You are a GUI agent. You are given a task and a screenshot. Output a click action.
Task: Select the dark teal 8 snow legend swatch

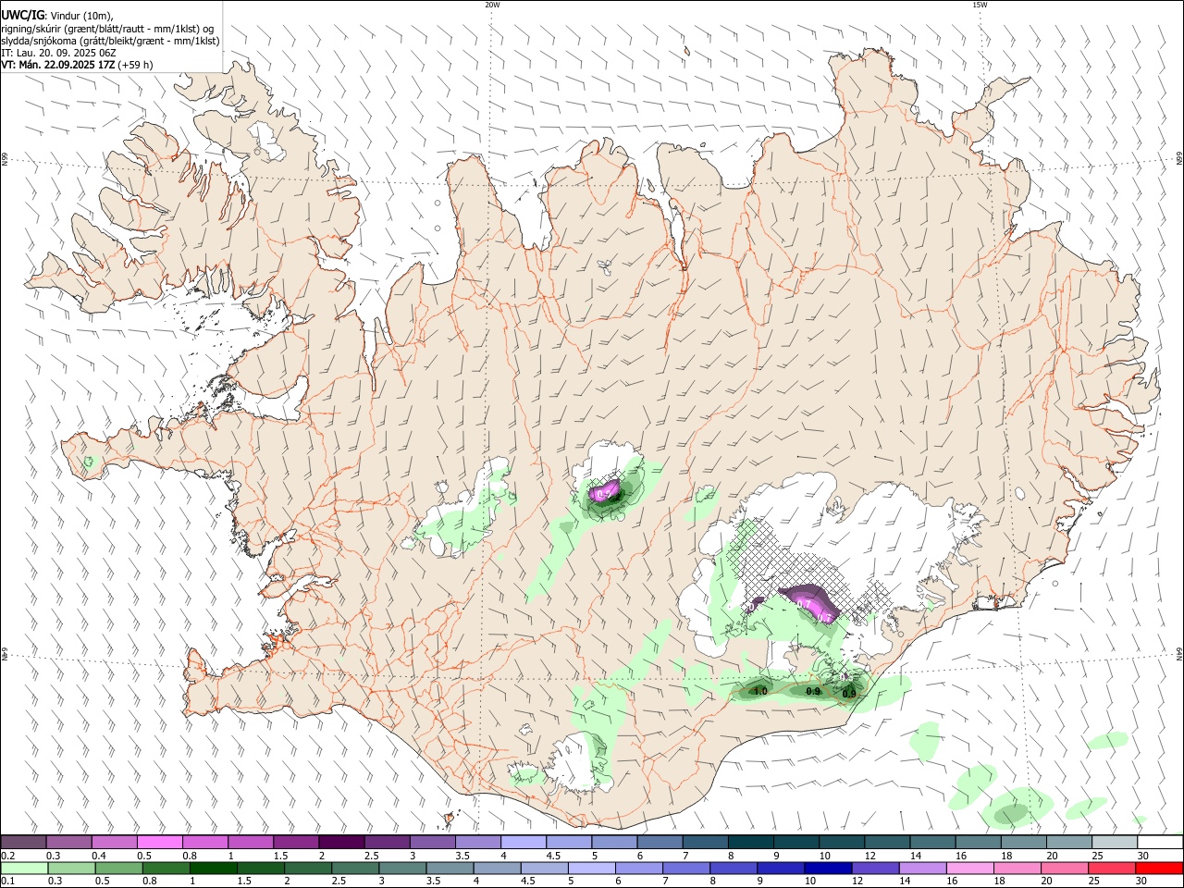point(751,843)
